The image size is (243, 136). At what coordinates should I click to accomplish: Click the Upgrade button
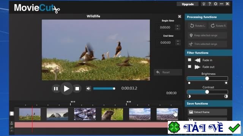188,4
